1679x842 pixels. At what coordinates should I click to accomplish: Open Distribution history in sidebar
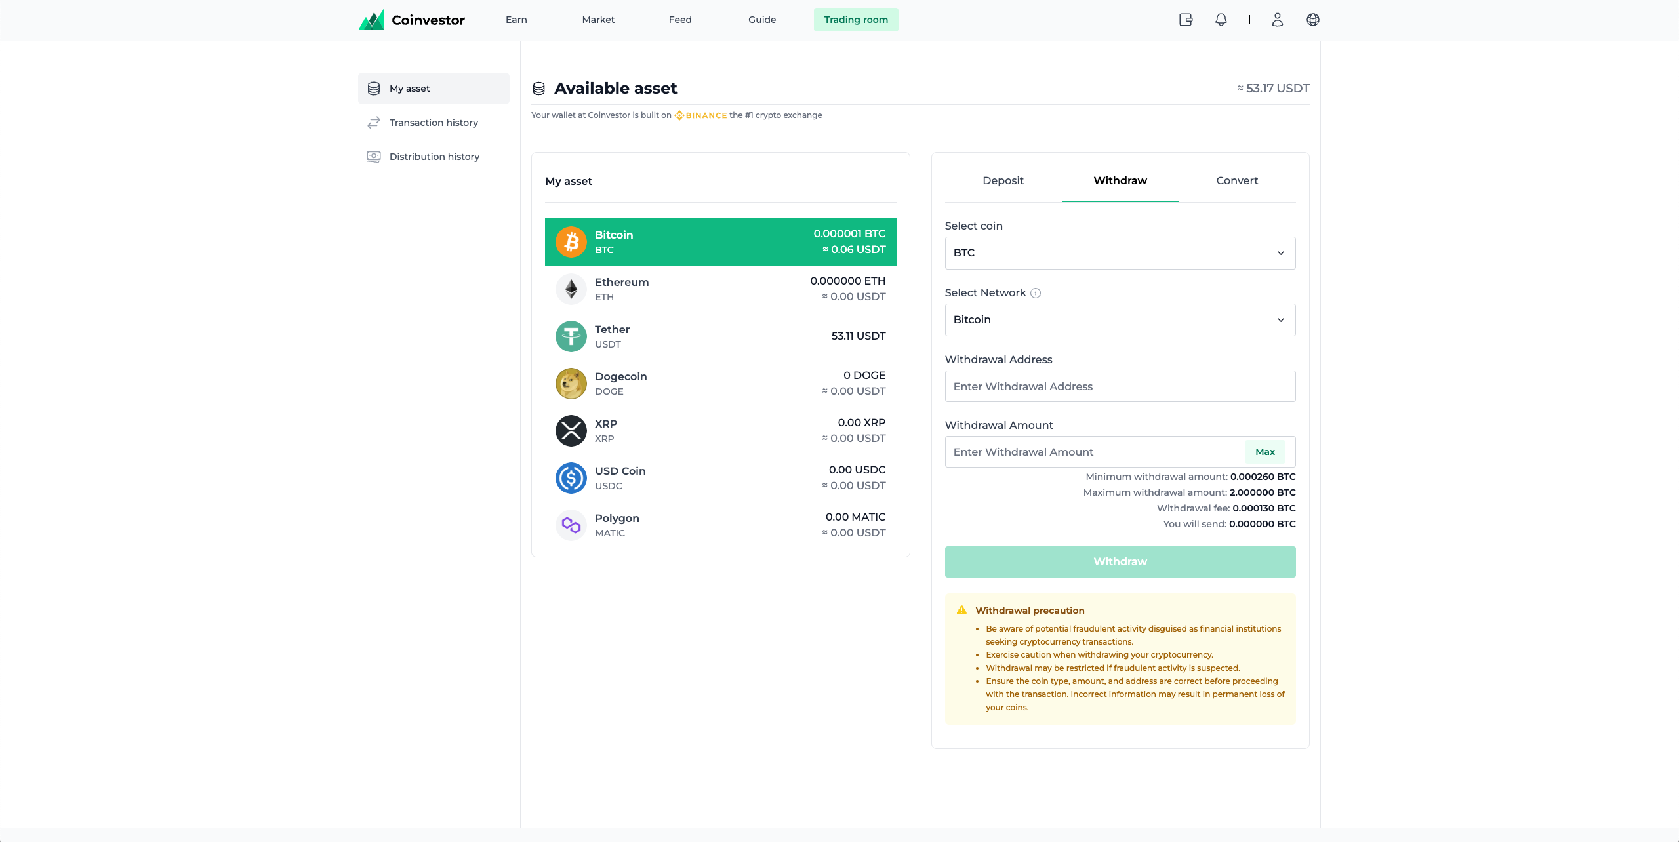click(x=434, y=157)
